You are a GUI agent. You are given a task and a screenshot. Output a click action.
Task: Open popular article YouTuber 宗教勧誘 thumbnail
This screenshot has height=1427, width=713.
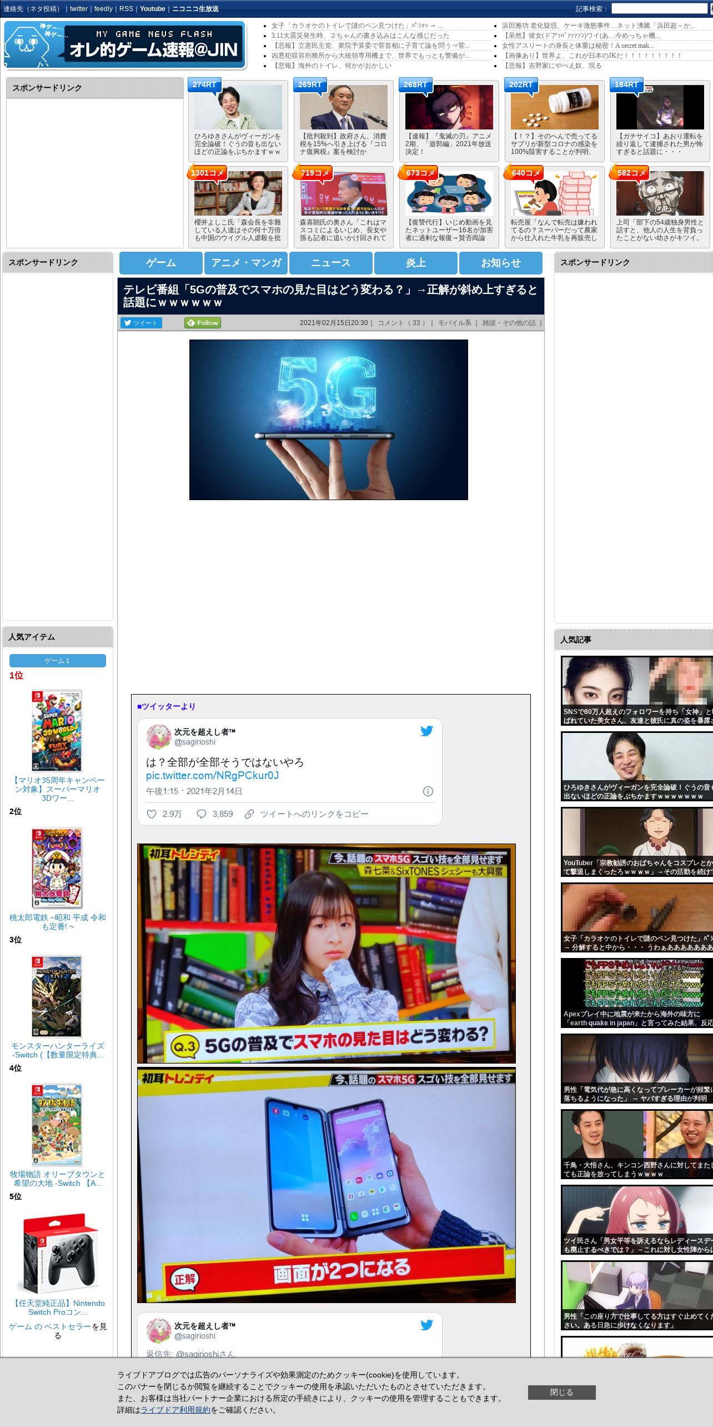(637, 842)
